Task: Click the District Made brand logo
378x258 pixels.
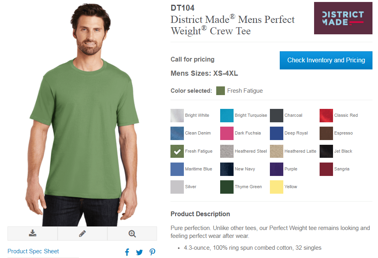Action: click(x=343, y=18)
